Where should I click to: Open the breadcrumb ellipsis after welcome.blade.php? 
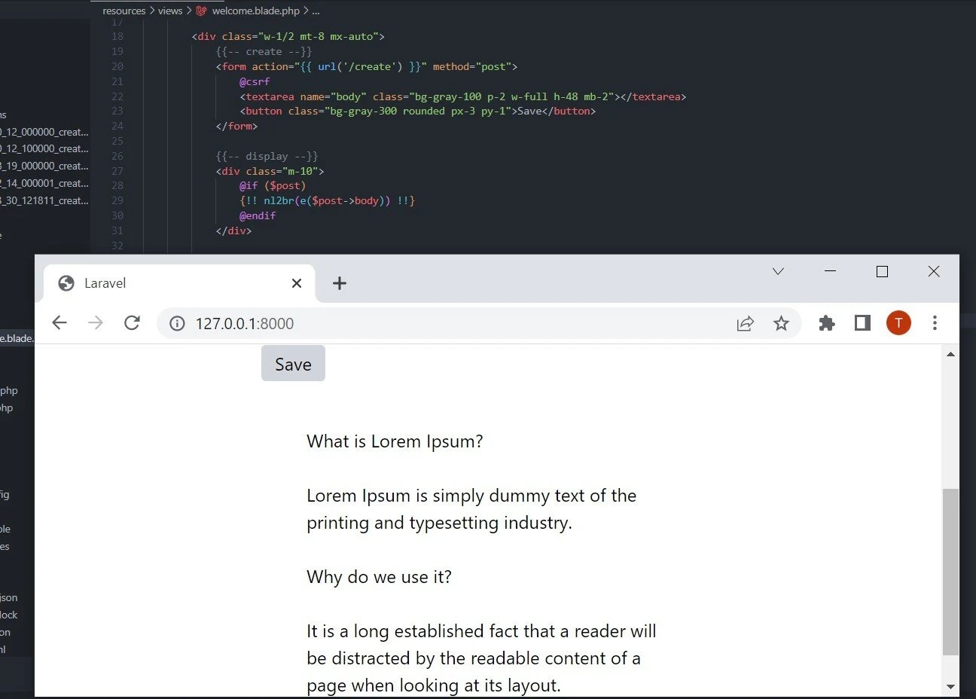[x=316, y=11]
